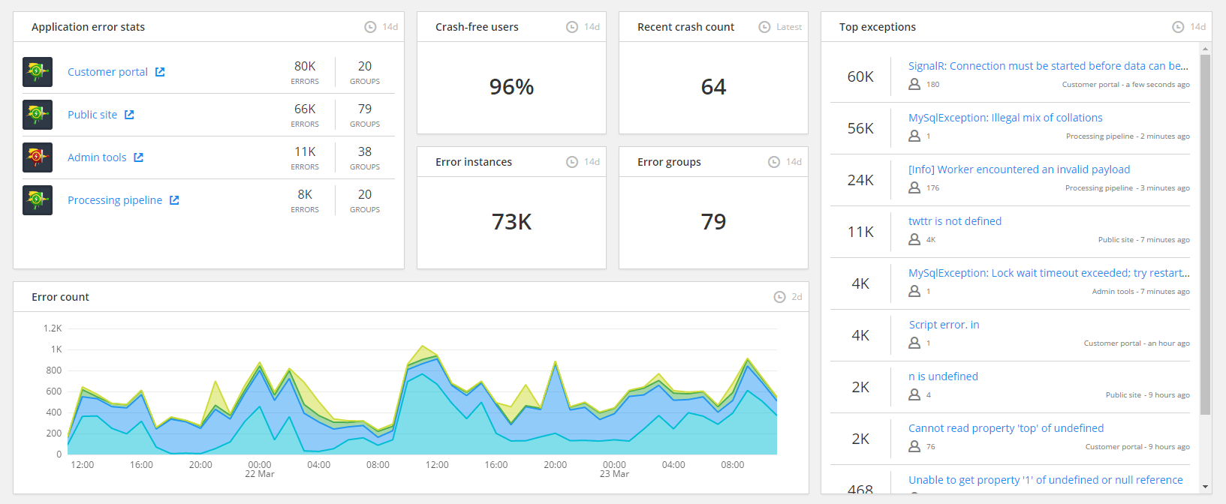Open MySqlException Illegal mix of collations
This screenshot has width=1226, height=504.
(x=1005, y=118)
